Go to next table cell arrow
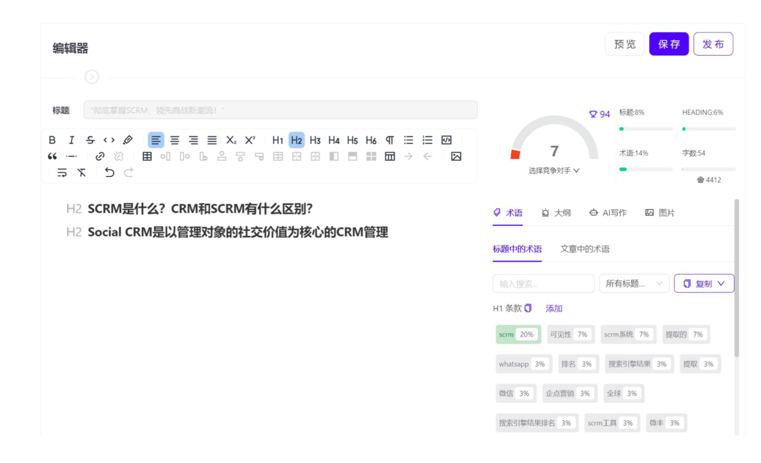The width and height of the screenshot is (761, 463). coord(409,156)
